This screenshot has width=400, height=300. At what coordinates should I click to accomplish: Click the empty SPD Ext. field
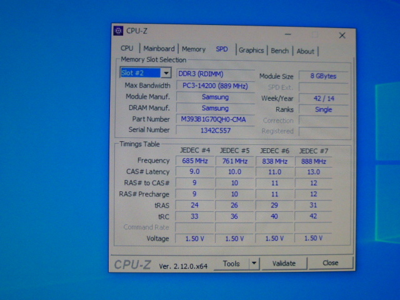pyautogui.click(x=324, y=87)
